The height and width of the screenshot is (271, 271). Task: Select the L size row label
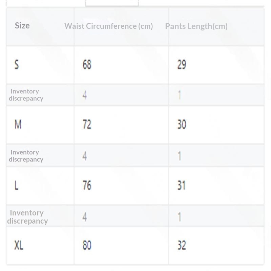pos(16,185)
